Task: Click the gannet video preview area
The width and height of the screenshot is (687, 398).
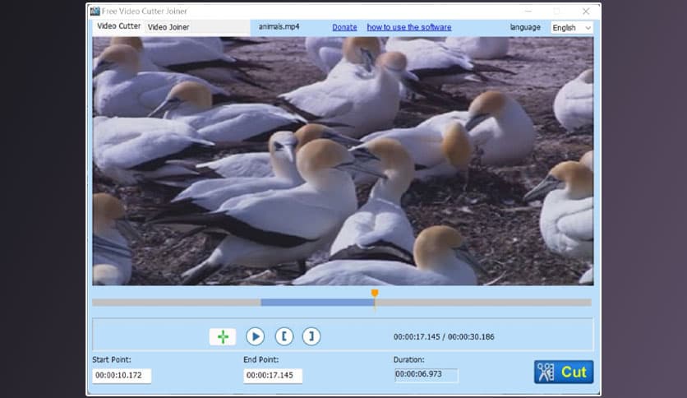Action: pyautogui.click(x=343, y=160)
